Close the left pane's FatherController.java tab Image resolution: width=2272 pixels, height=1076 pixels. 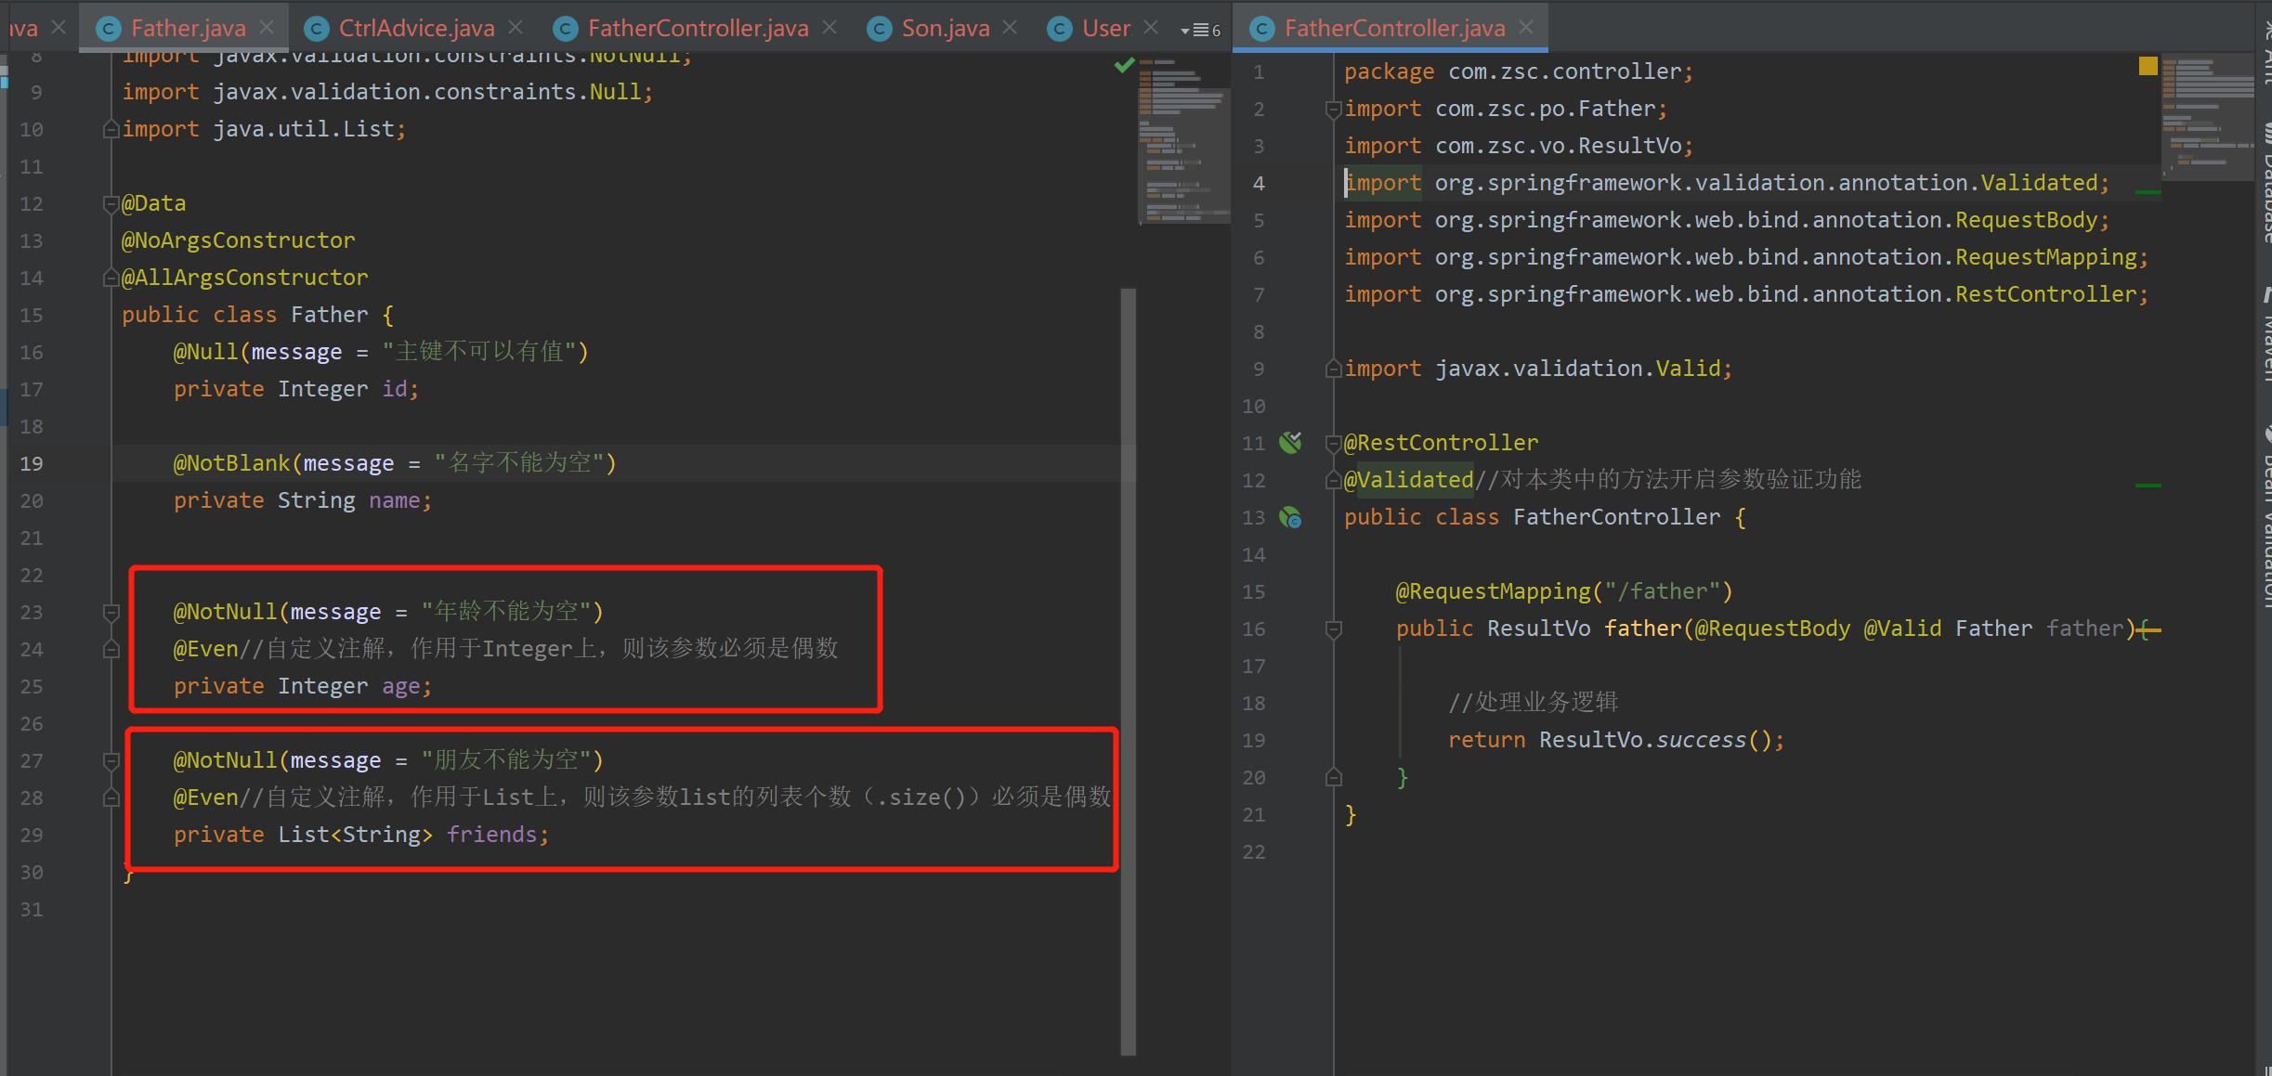[x=829, y=28]
